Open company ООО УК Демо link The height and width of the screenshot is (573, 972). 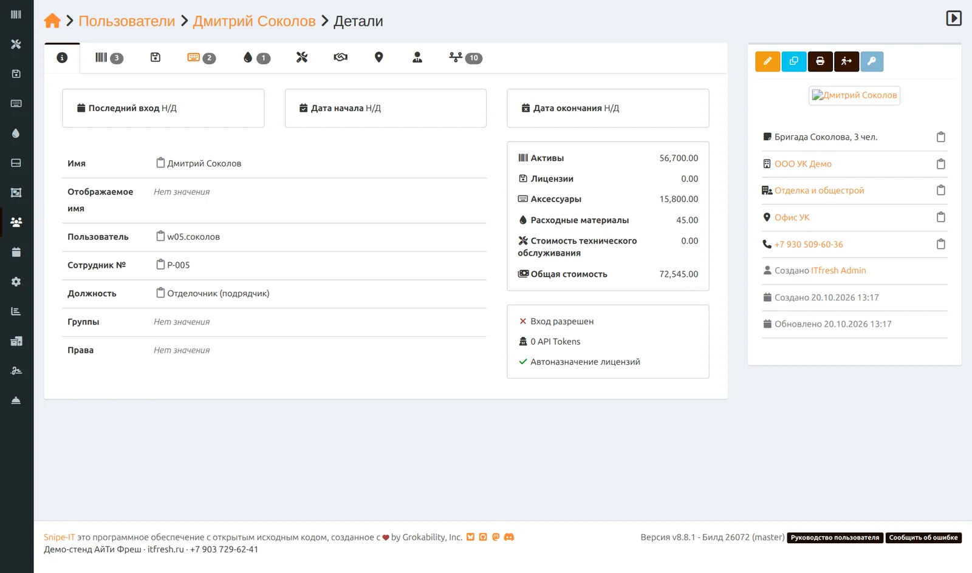pos(803,164)
